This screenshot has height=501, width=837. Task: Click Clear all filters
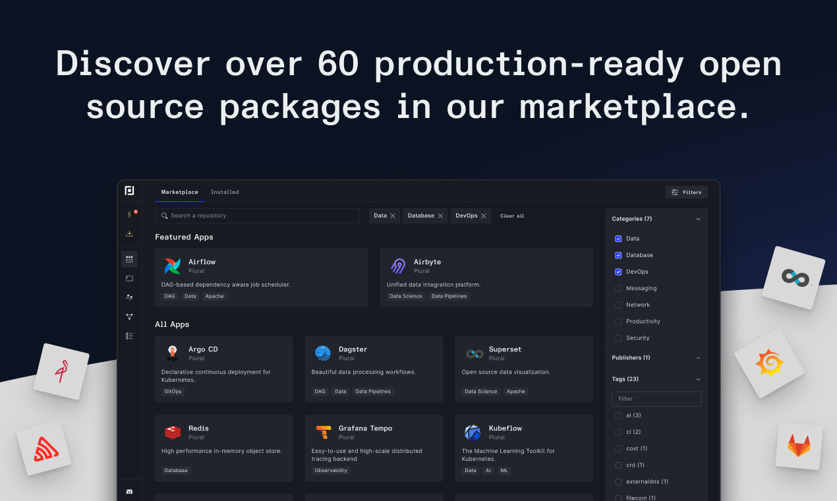pos(512,216)
